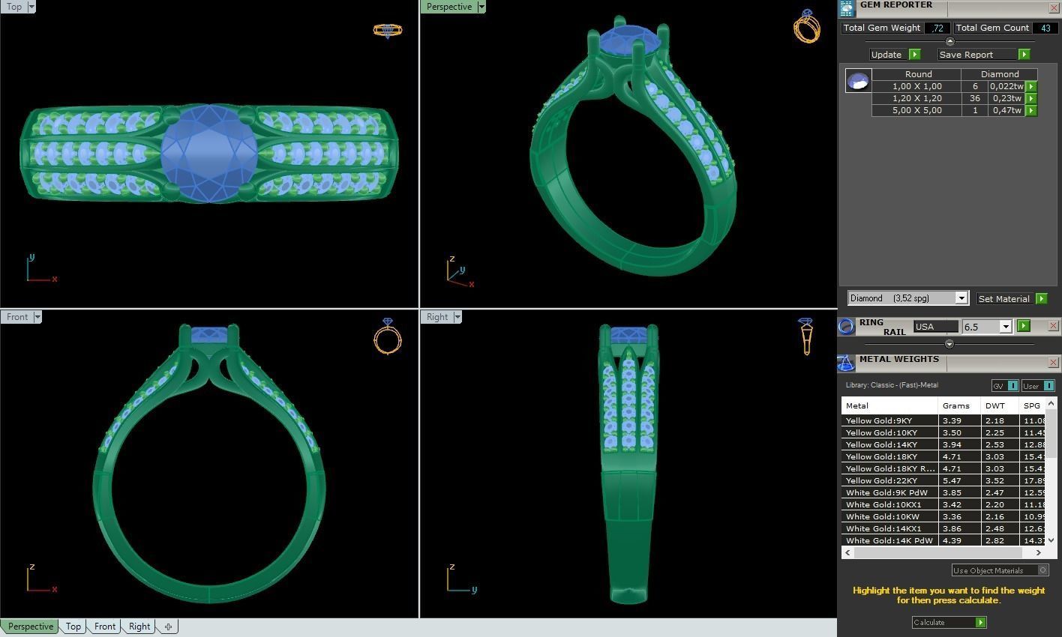
Task: Select the Yellow Gold:9KY row
Action: [x=943, y=420]
